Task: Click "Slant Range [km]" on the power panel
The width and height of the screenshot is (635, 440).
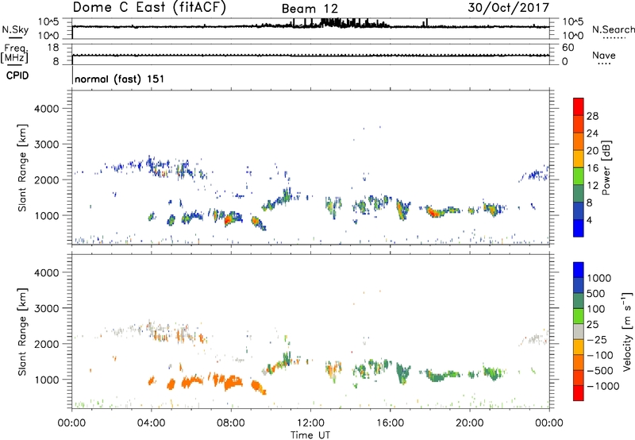Action: (x=22, y=168)
